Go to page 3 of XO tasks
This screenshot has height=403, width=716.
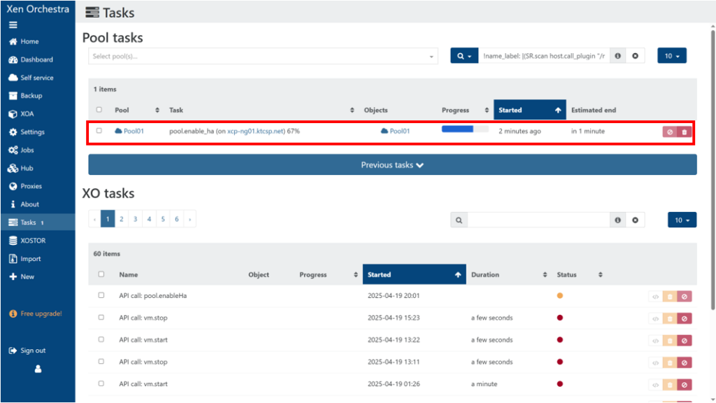135,219
